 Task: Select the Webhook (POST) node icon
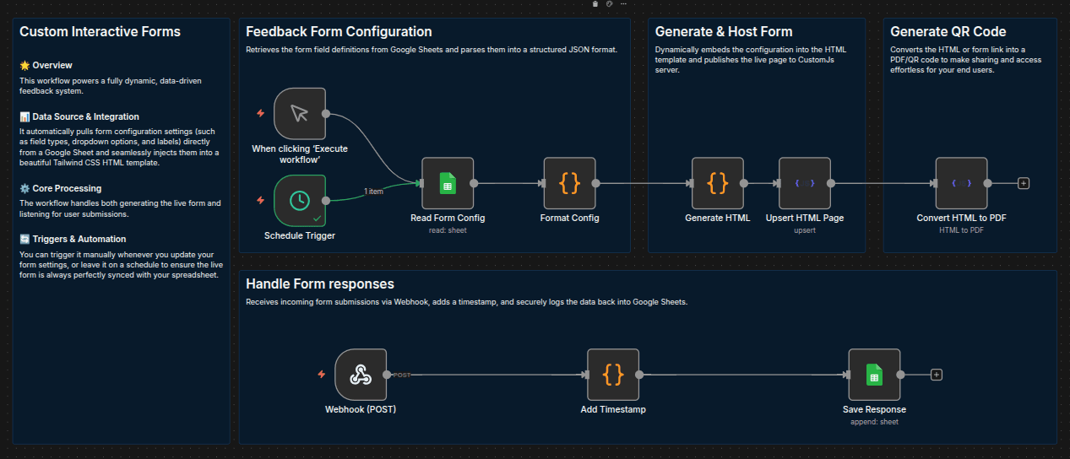(361, 375)
